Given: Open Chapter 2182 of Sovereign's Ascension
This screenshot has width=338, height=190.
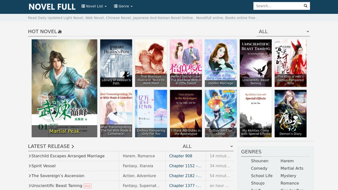Looking at the screenshot, I should pos(185,176).
